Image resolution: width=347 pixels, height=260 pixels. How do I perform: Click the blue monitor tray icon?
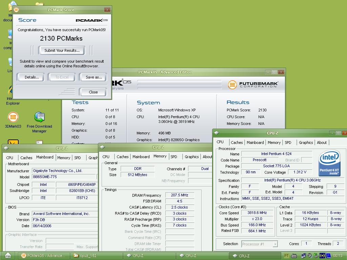328,256
